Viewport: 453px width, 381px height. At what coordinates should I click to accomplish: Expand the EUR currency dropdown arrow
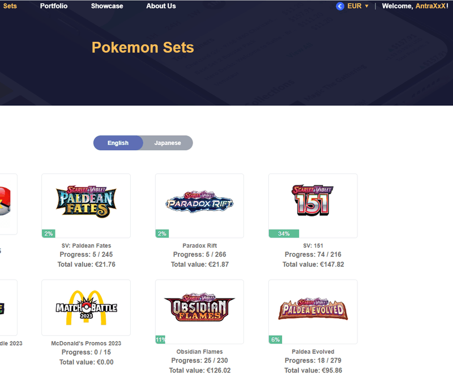[366, 6]
